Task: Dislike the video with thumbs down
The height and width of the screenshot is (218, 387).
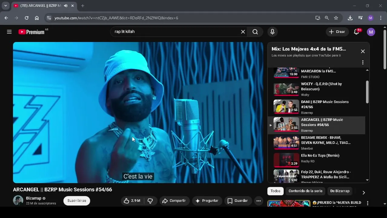Action: click(x=150, y=201)
